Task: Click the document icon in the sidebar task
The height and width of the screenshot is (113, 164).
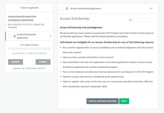Action: [x=14, y=36]
